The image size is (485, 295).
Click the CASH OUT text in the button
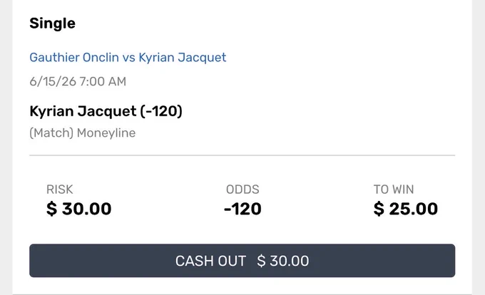(x=210, y=261)
